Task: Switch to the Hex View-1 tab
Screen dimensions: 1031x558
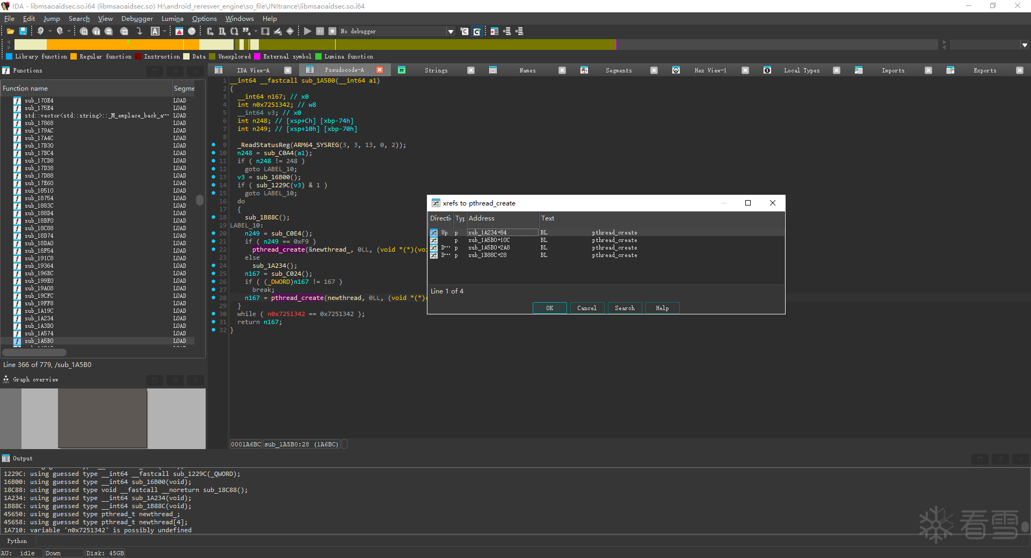Action: pos(710,70)
